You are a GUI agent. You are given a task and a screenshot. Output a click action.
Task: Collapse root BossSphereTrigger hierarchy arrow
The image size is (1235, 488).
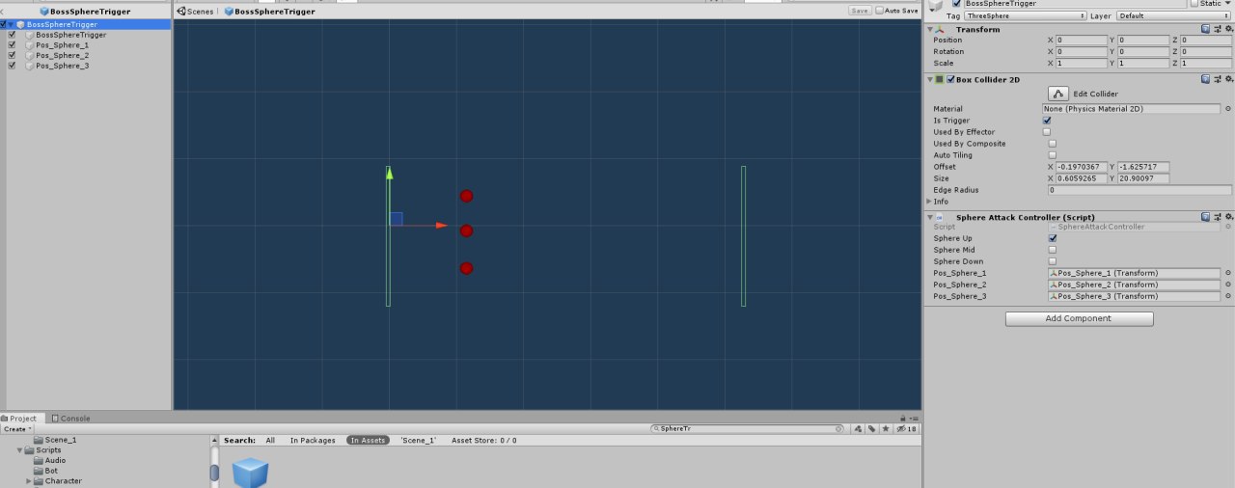[x=11, y=24]
